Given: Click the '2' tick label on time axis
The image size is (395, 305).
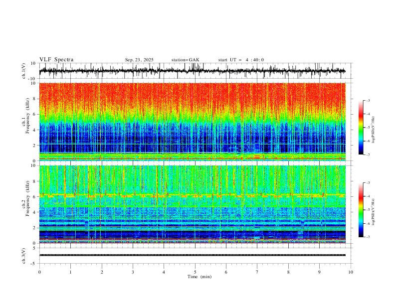Looking at the screenshot, I should pos(102,272).
